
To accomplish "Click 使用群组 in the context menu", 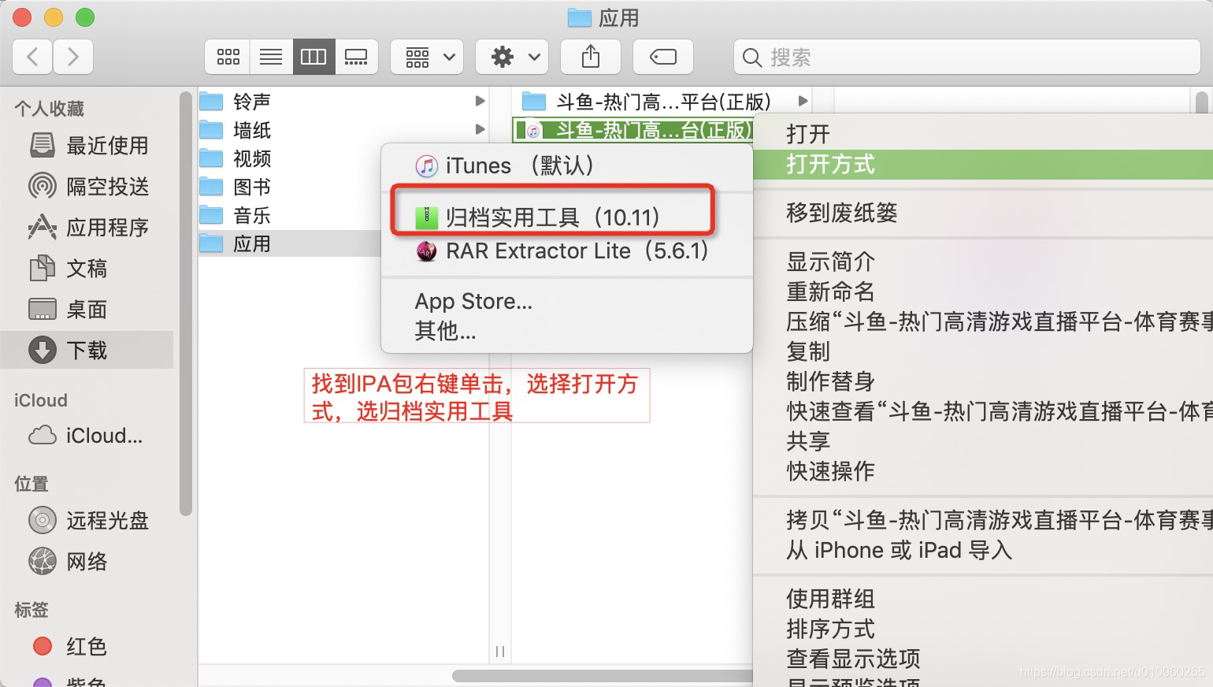I will click(x=983, y=599).
